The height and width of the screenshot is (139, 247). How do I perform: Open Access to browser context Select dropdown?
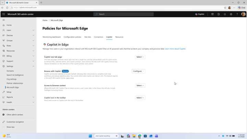click(x=140, y=85)
